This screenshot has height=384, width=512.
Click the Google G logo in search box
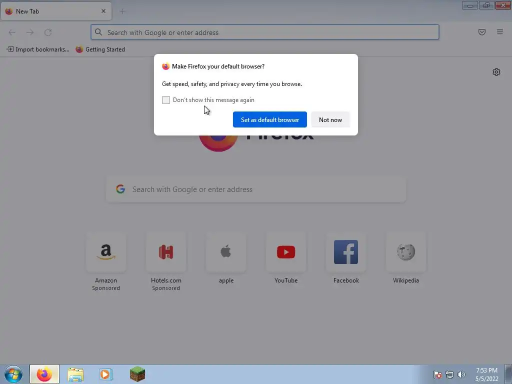pos(120,189)
